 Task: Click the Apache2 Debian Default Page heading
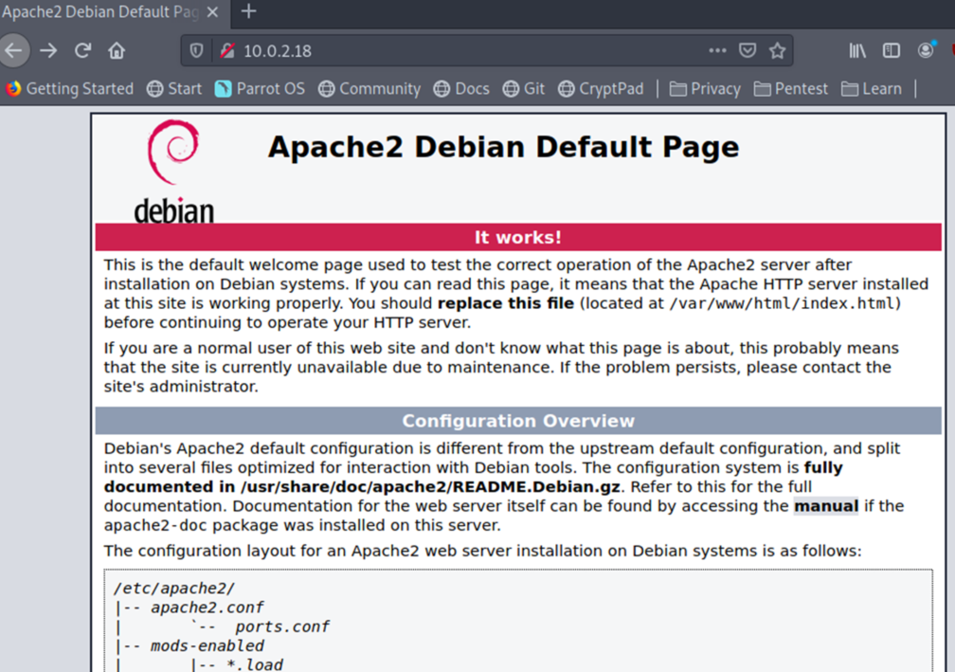pyautogui.click(x=503, y=147)
